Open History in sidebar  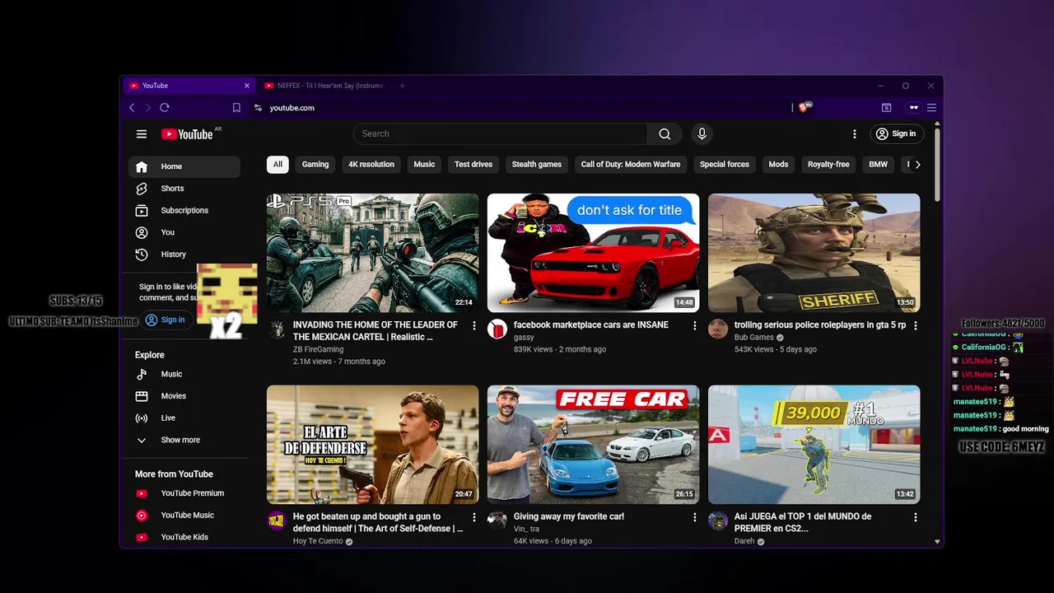pyautogui.click(x=184, y=254)
